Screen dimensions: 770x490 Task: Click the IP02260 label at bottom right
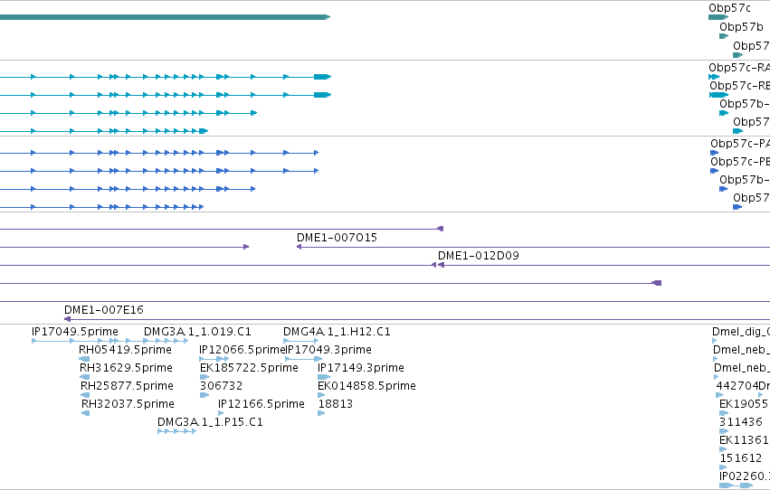point(745,476)
